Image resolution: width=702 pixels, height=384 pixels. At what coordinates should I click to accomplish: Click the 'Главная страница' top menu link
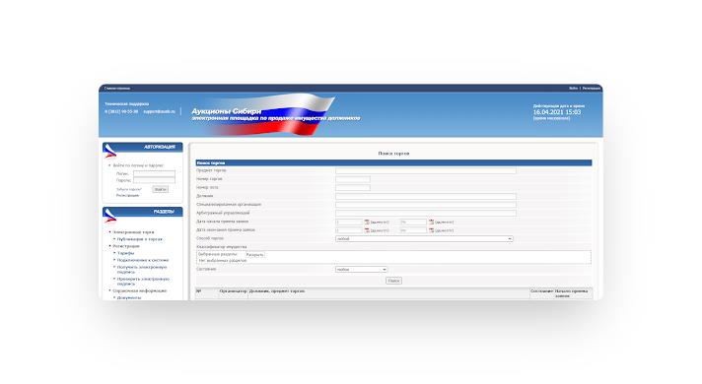tap(117, 88)
